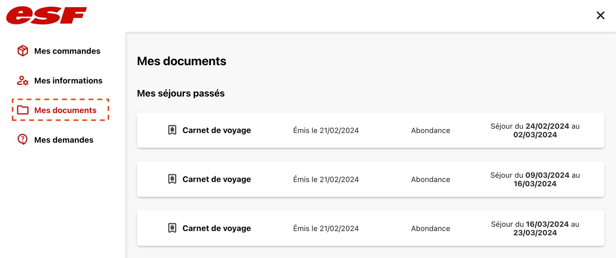Viewport: 616px width, 258px height.
Task: Click travel booklet icon for 16/03/2024 stay
Action: [x=172, y=228]
